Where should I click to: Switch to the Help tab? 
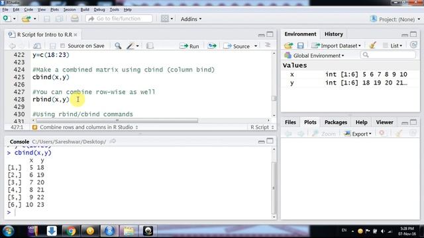click(361, 122)
